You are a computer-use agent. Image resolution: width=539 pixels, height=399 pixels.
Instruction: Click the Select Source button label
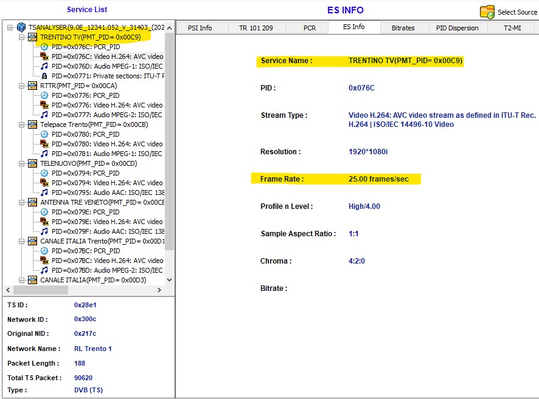click(517, 12)
